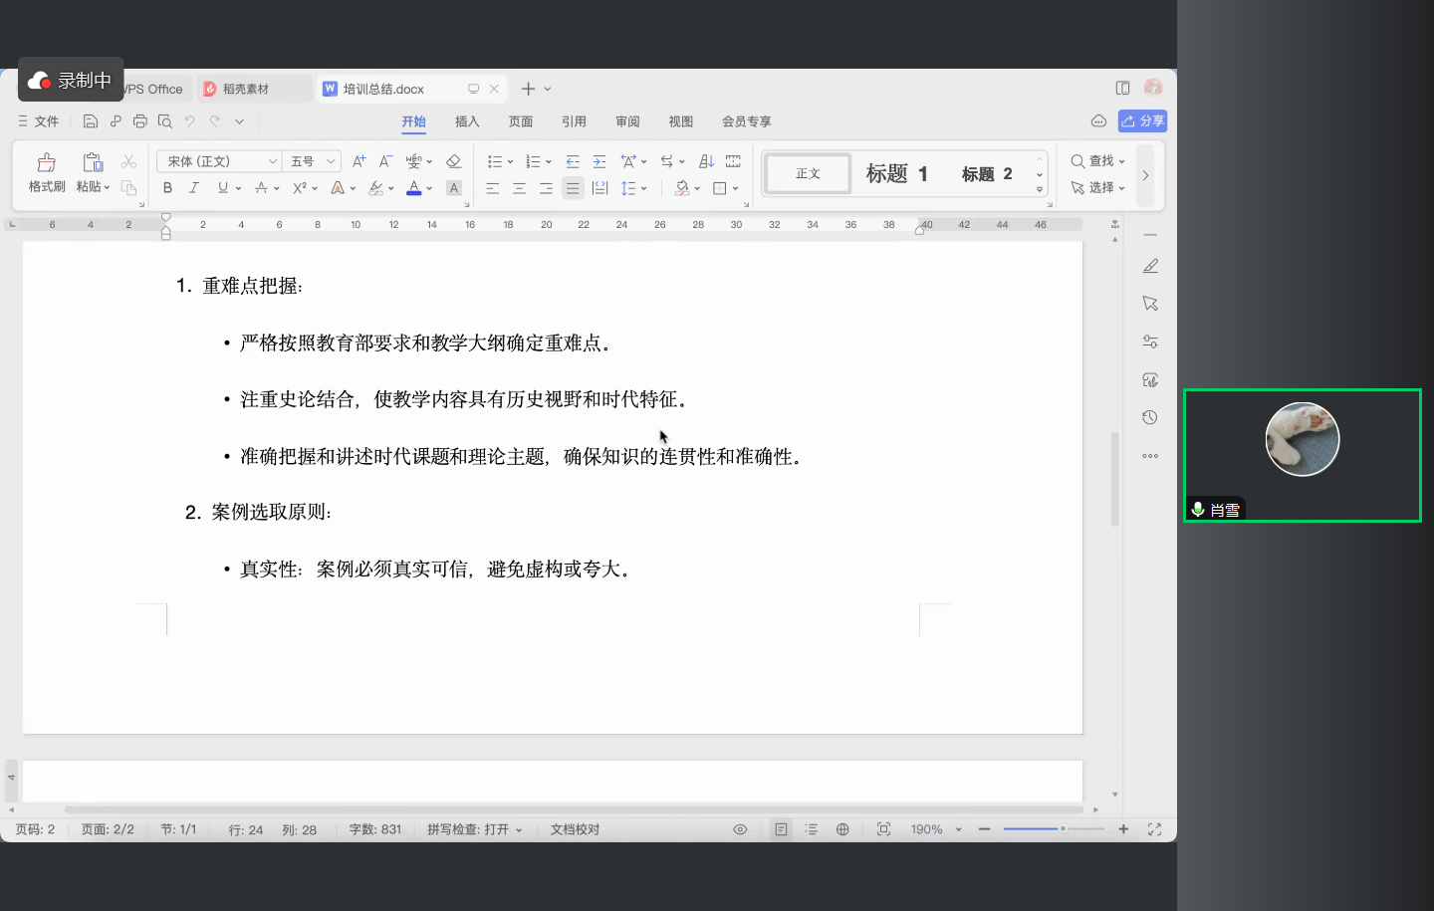
Task: Increase font size with the A+ icon
Action: [x=359, y=161]
